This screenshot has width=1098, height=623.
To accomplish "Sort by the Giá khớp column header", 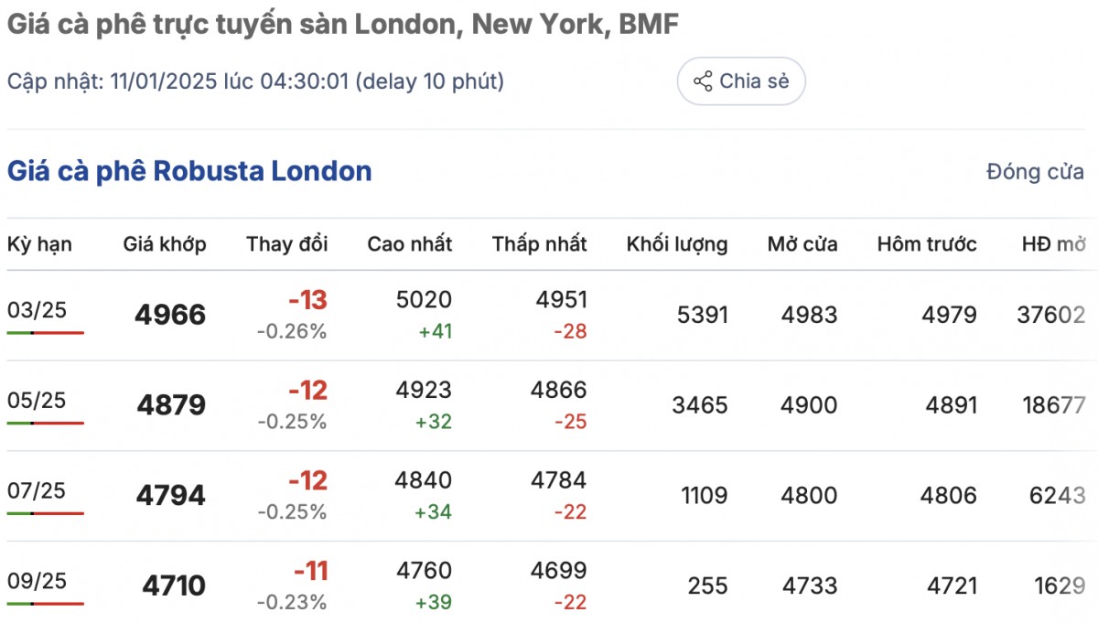I will coord(165,244).
